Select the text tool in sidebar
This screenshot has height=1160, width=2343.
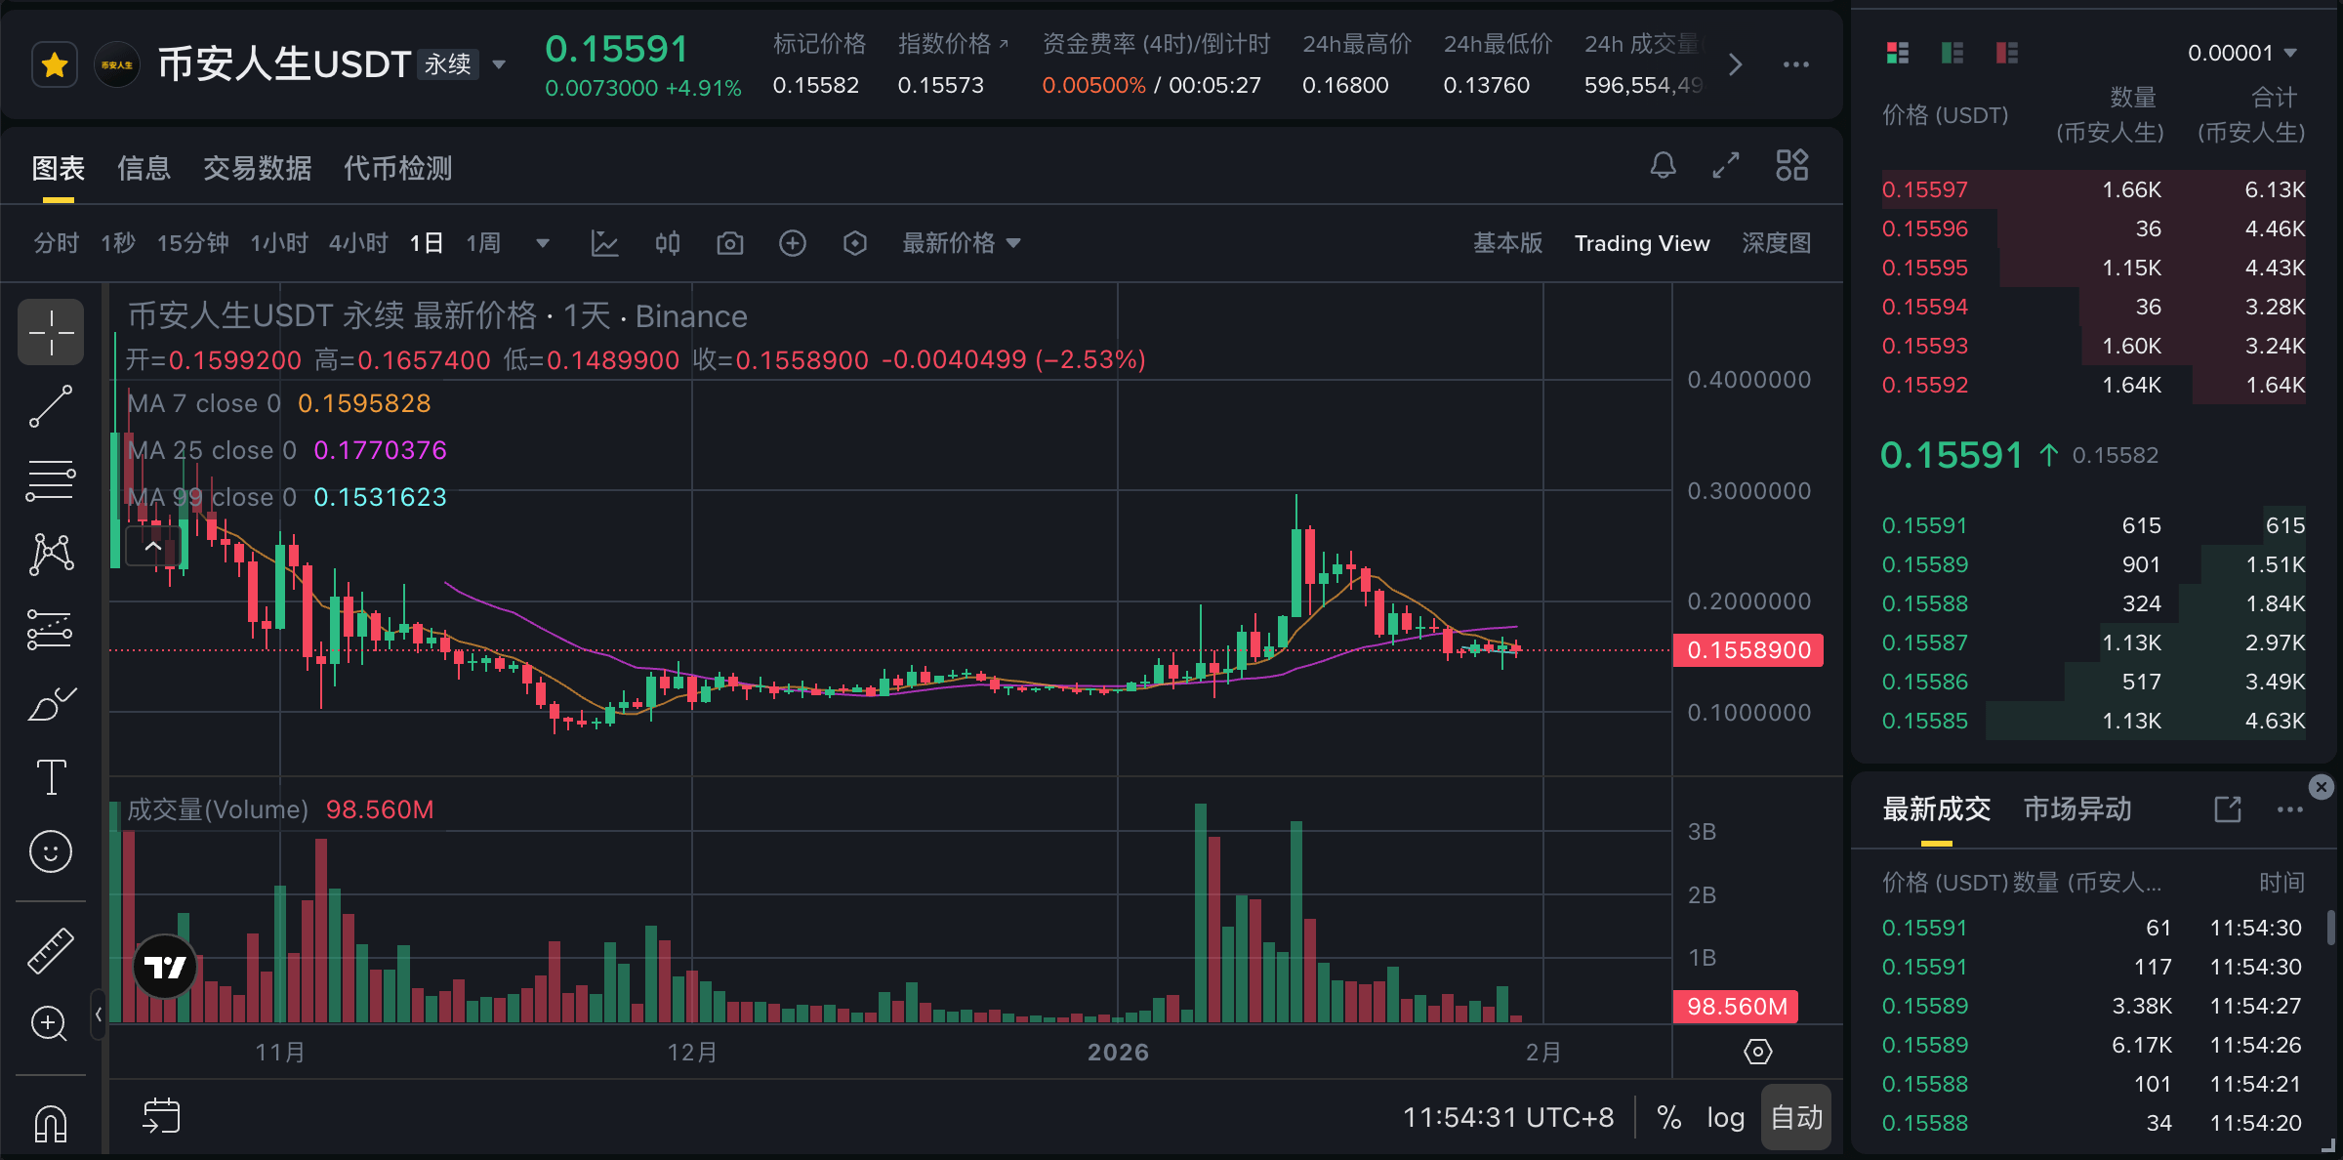pos(51,777)
